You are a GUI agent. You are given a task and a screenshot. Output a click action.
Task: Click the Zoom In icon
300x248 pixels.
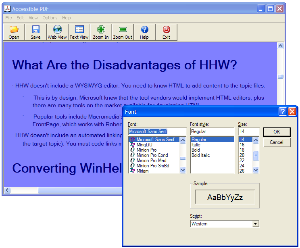pos(101,30)
